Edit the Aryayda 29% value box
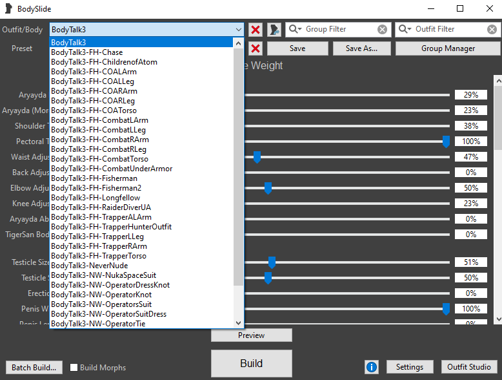502x380 pixels. click(471, 95)
